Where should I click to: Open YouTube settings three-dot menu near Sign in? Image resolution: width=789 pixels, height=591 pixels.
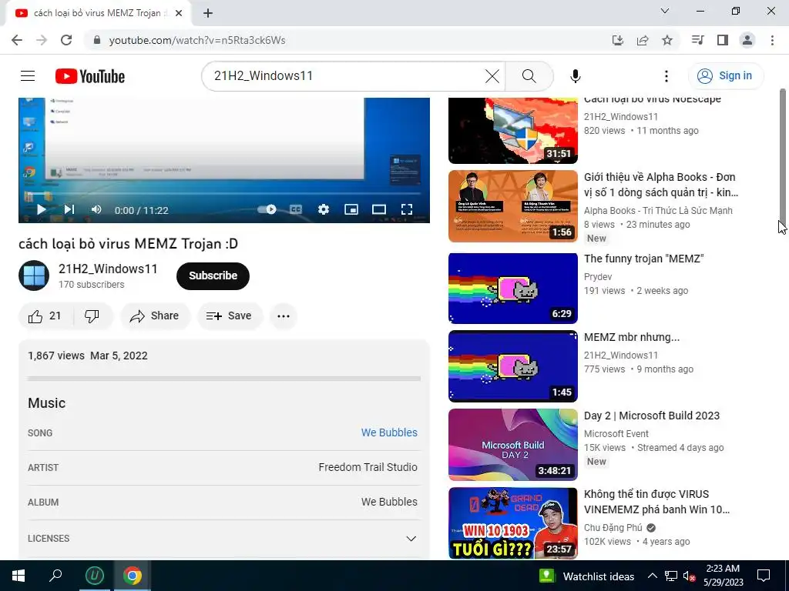pyautogui.click(x=666, y=76)
